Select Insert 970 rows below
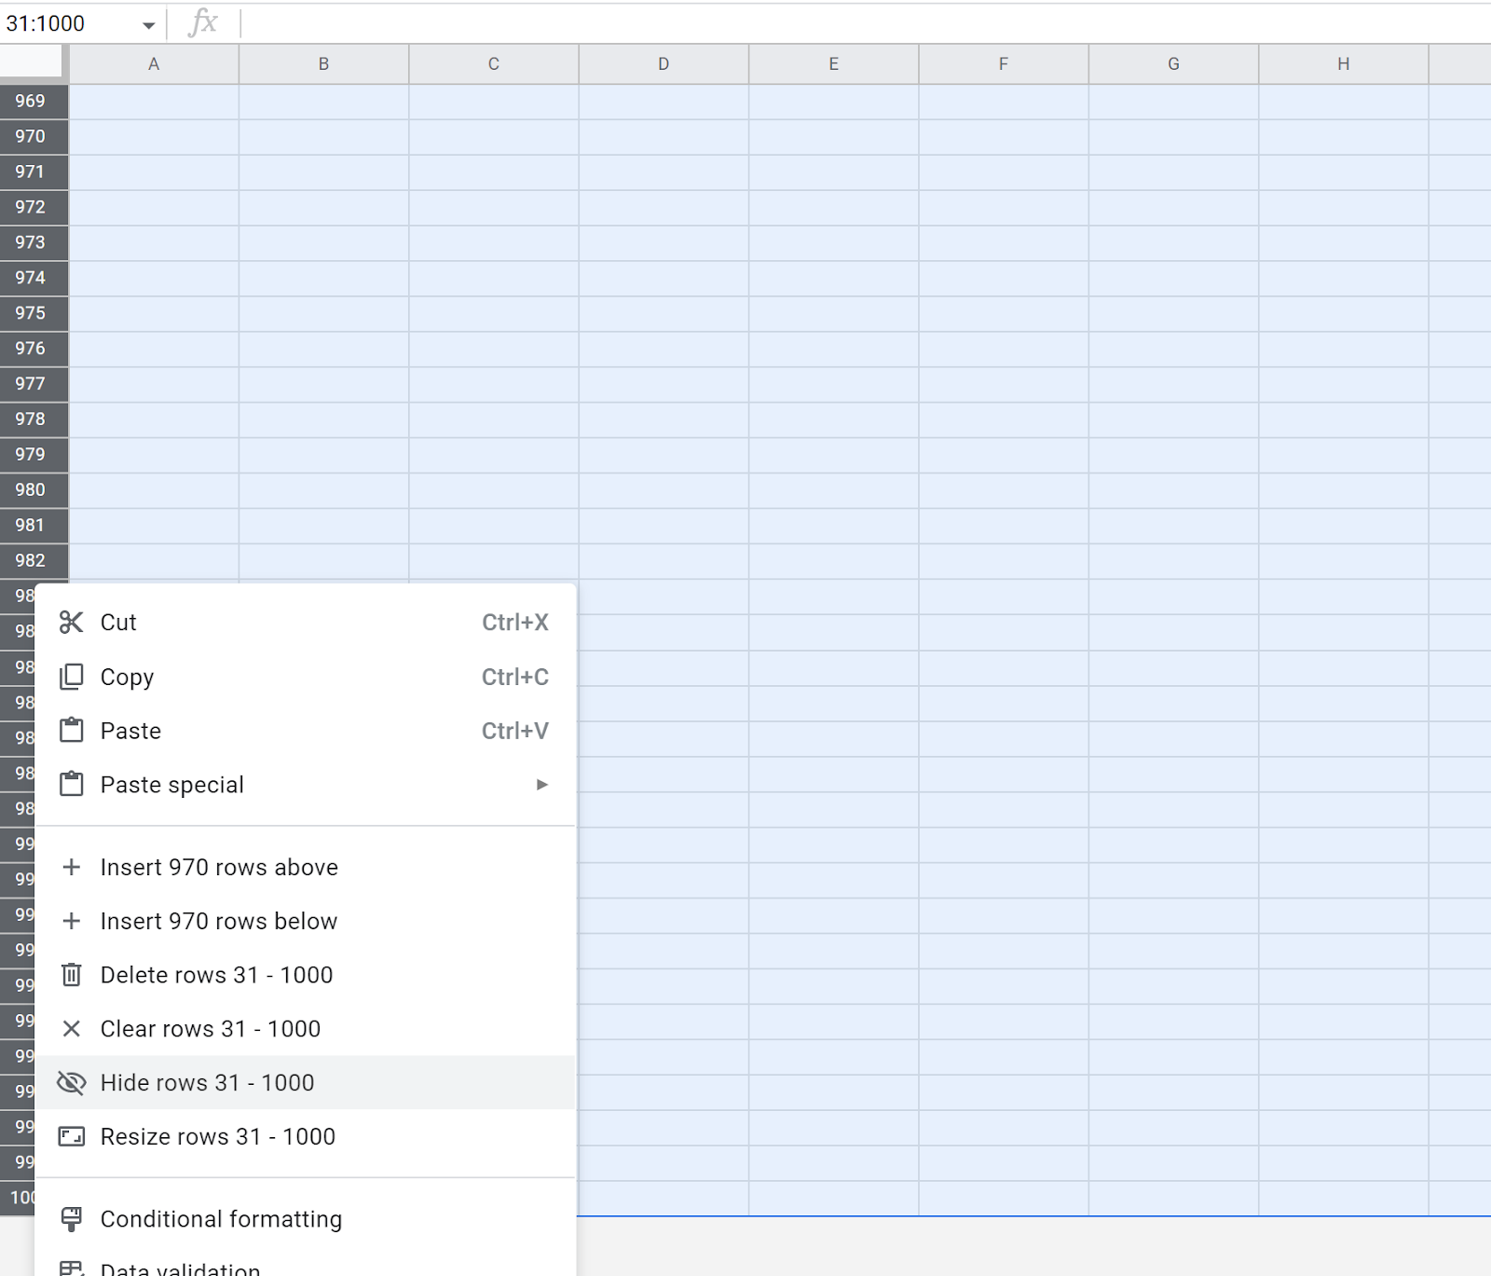Viewport: 1491px width, 1276px height. [218, 921]
